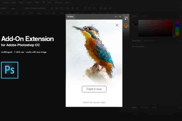182x121 pixels.
Task: Switch to the Channels tab
Action: pyautogui.click(x=144, y=107)
